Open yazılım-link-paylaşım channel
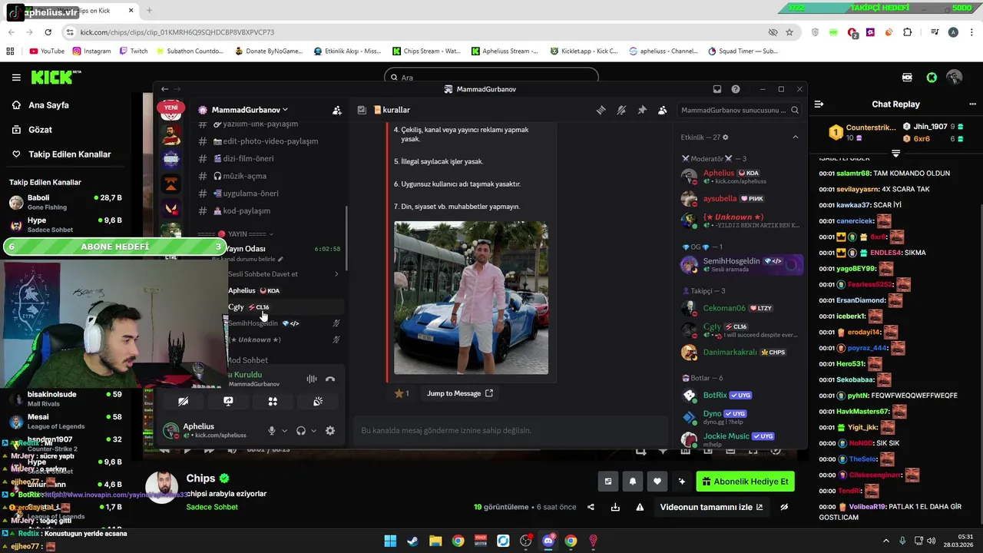This screenshot has width=983, height=553. point(249,124)
